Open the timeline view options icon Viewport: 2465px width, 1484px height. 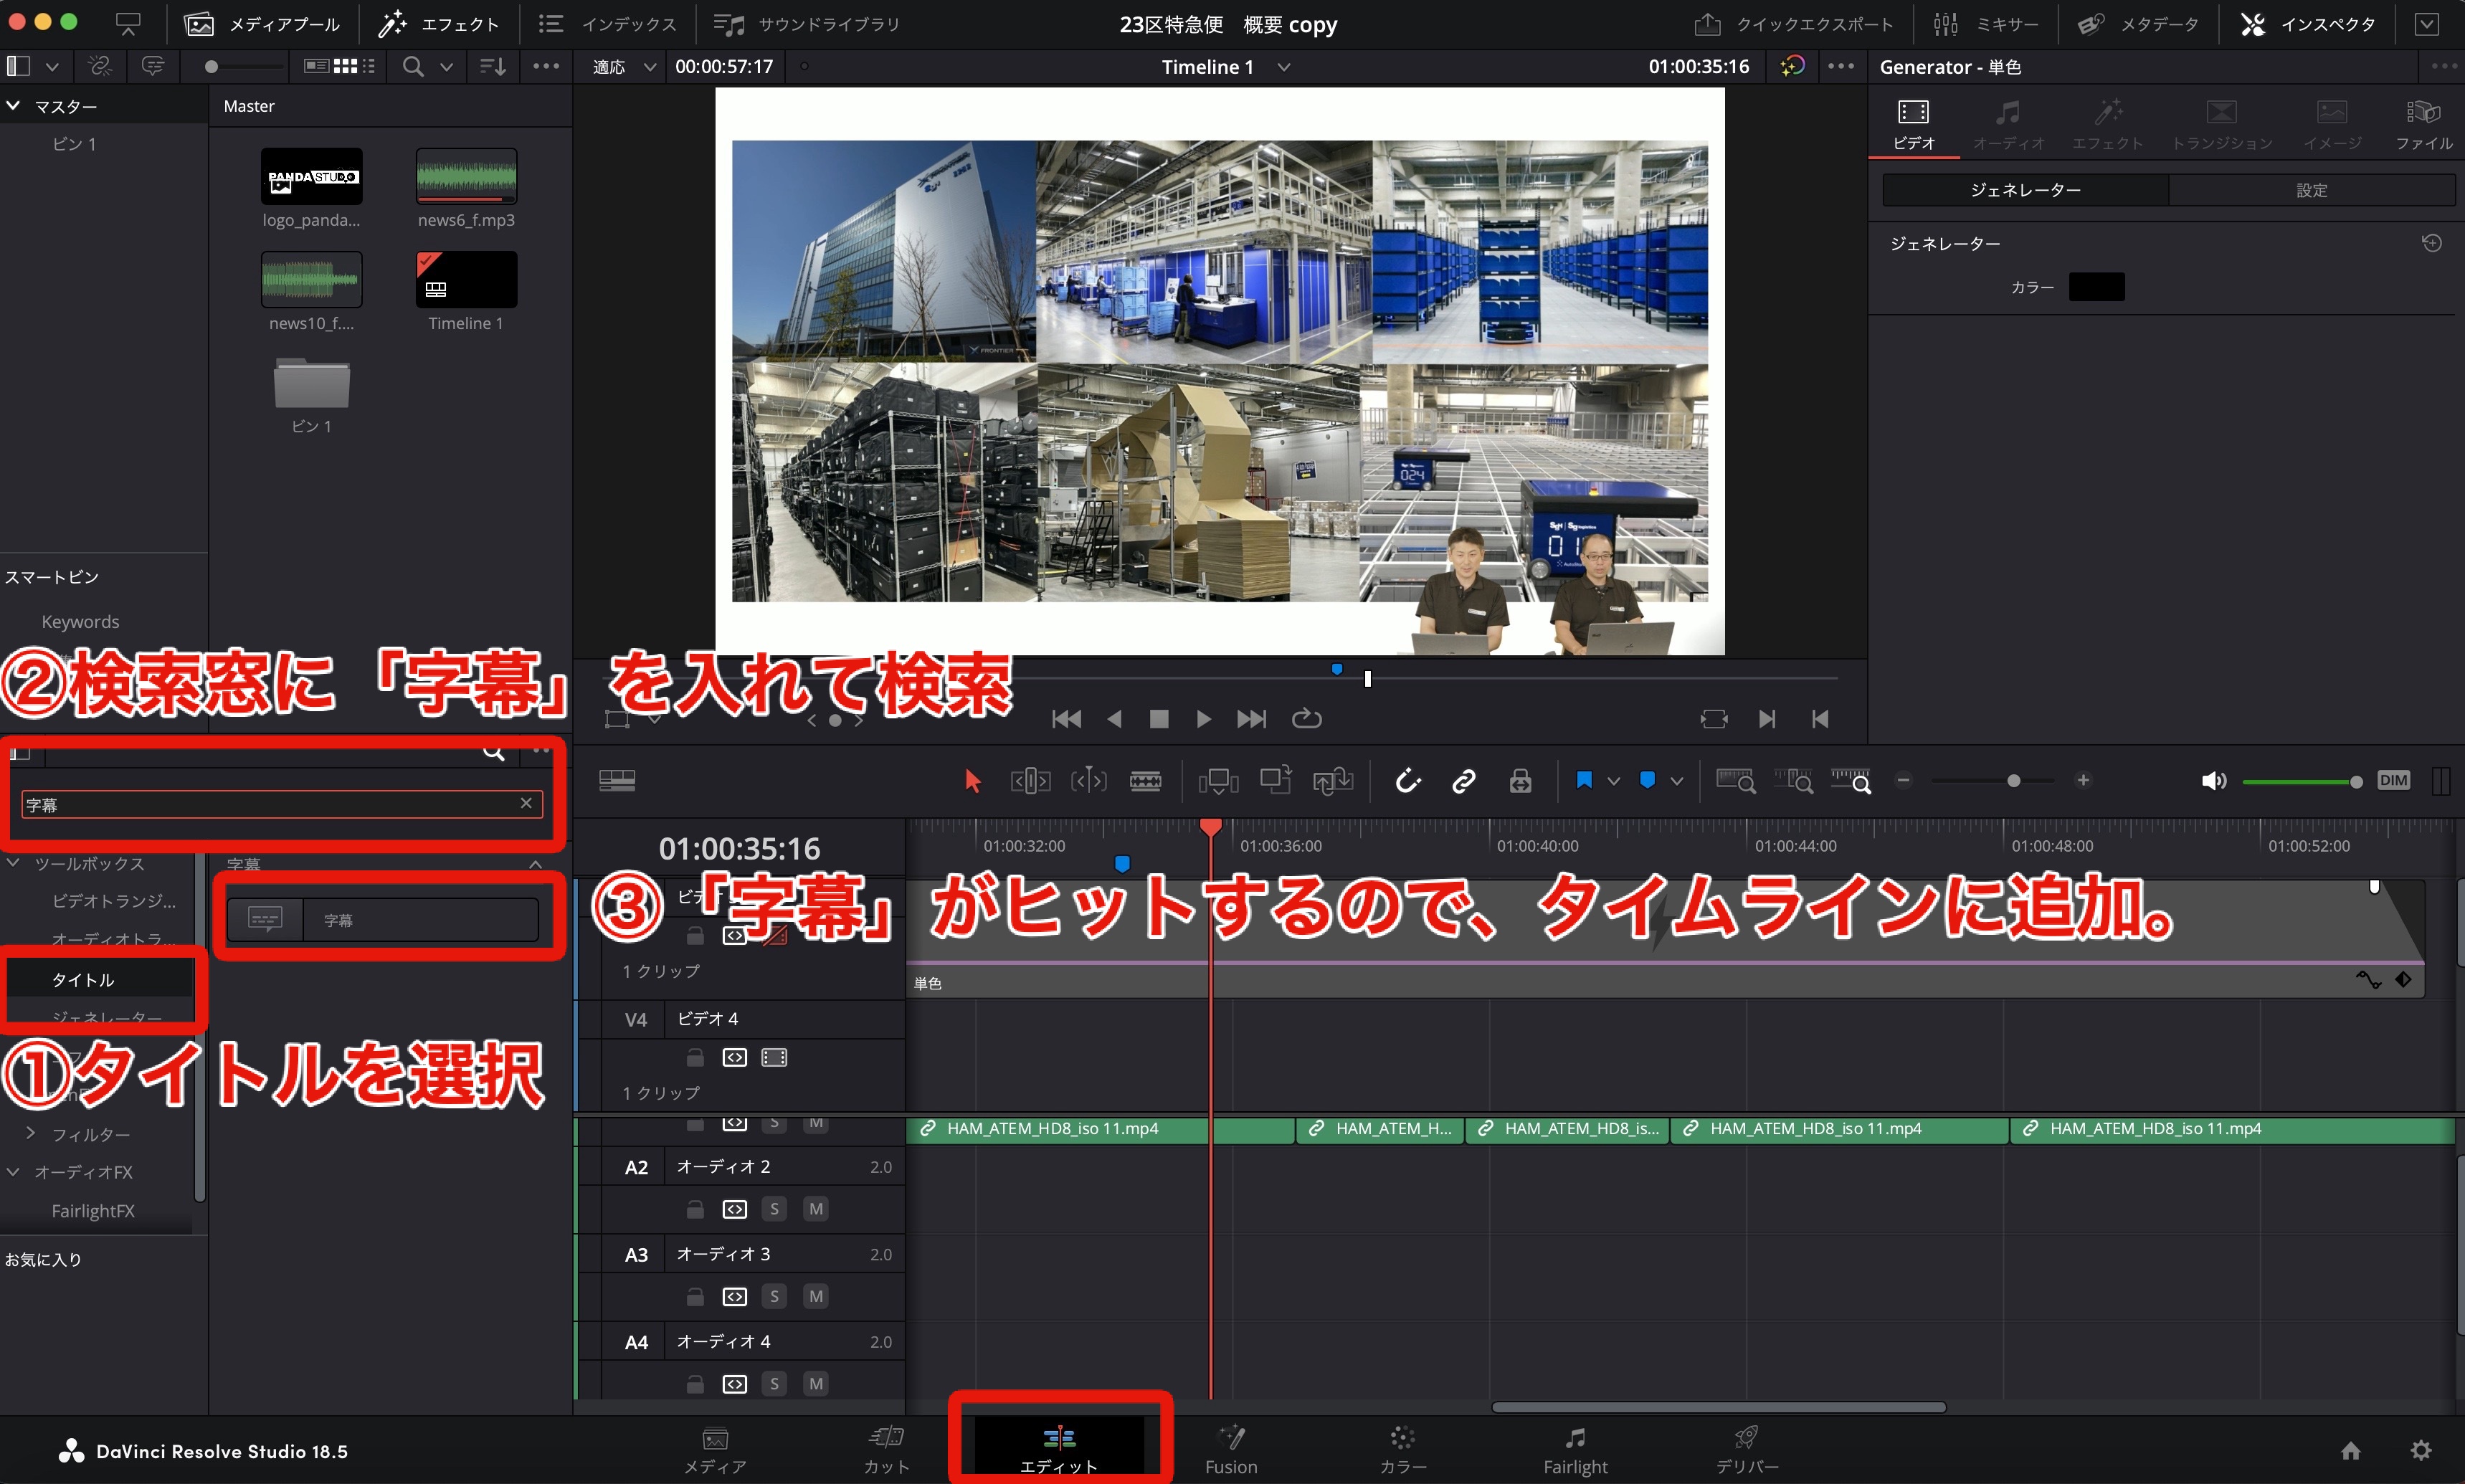(x=617, y=781)
